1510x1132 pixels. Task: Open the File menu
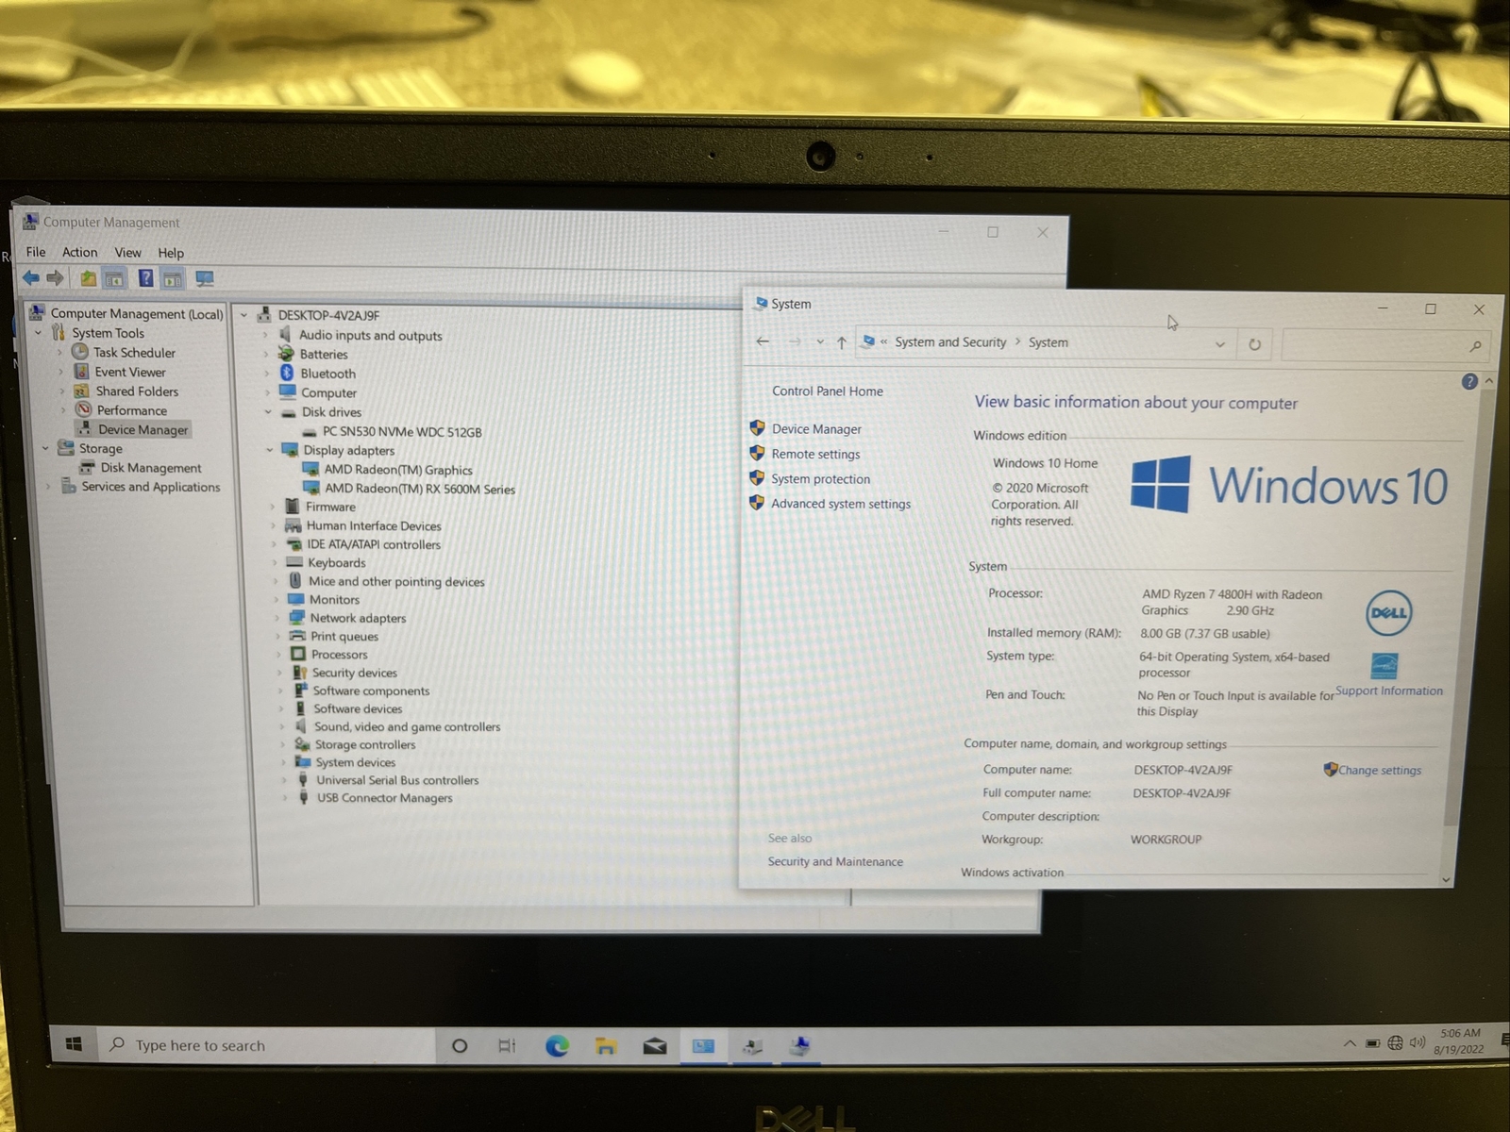[x=36, y=252]
